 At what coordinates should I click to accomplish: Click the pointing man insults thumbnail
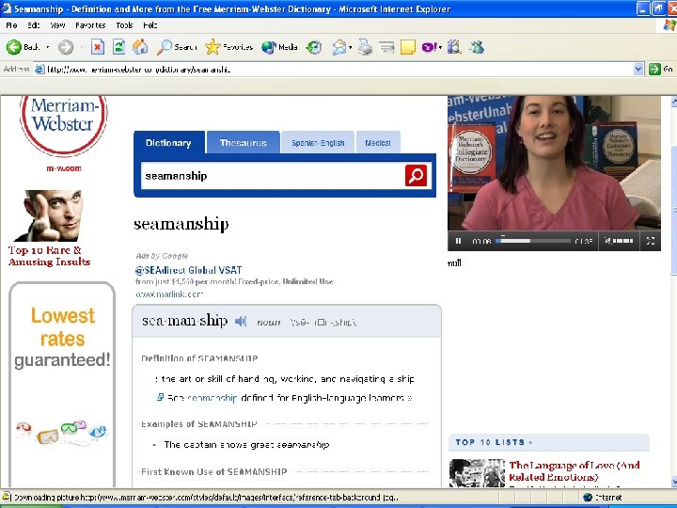click(48, 215)
